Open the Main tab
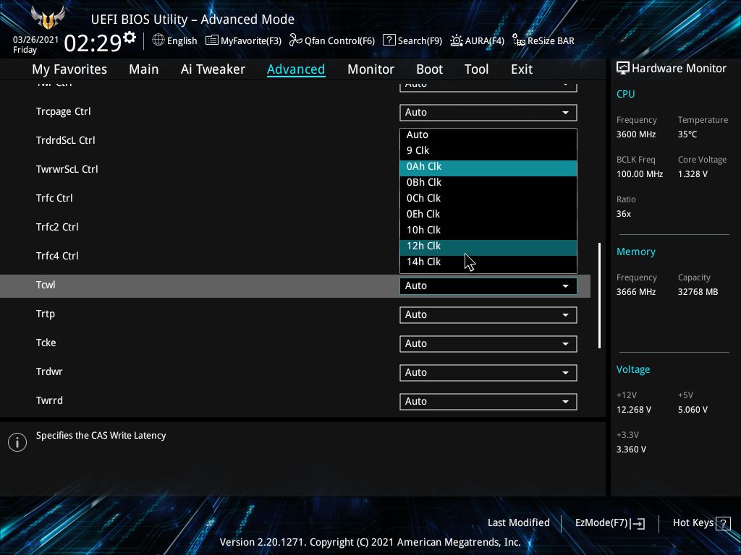The image size is (741, 555). (x=144, y=69)
